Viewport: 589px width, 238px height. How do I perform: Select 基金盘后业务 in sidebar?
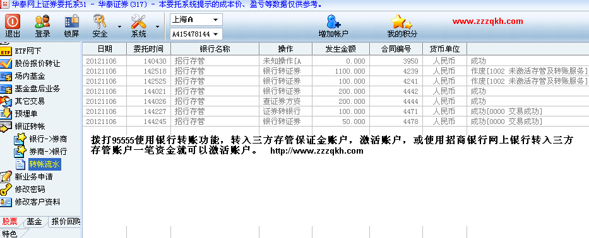point(37,89)
